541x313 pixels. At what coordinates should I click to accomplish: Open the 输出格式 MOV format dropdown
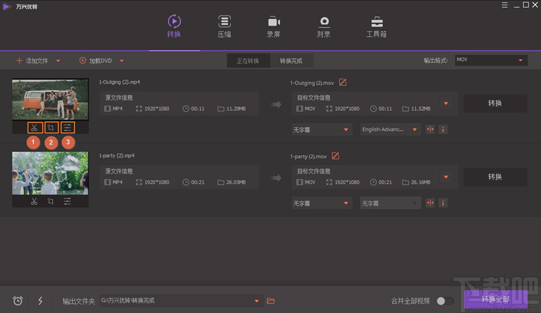(491, 60)
